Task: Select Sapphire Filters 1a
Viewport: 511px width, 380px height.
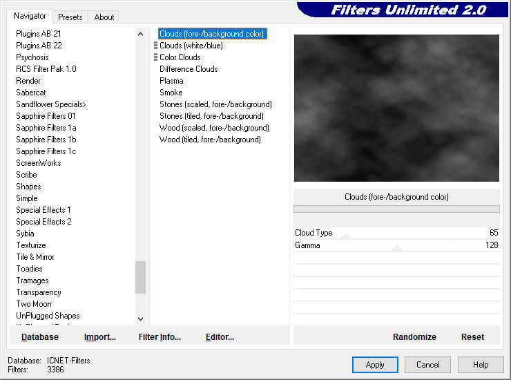Action: pyautogui.click(x=46, y=128)
